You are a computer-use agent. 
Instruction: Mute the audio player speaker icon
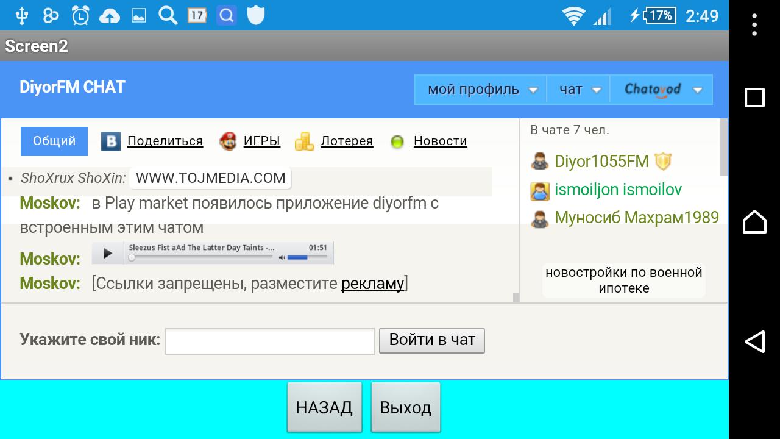click(x=282, y=257)
